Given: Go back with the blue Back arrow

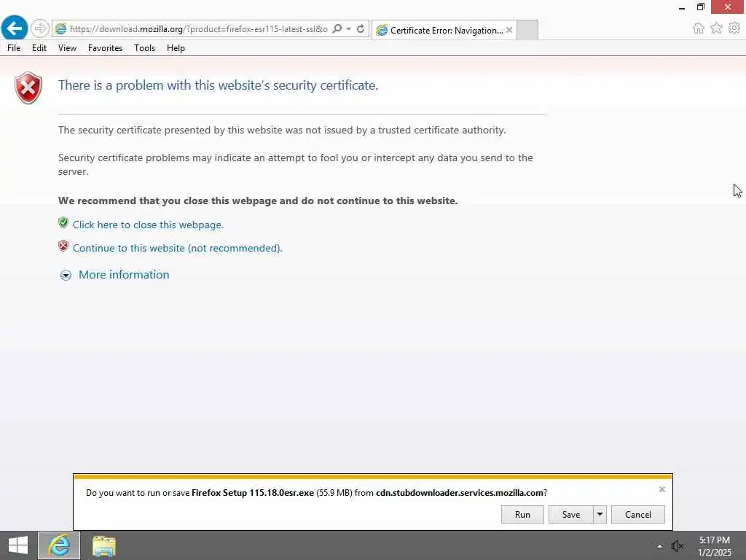Looking at the screenshot, I should point(15,28).
